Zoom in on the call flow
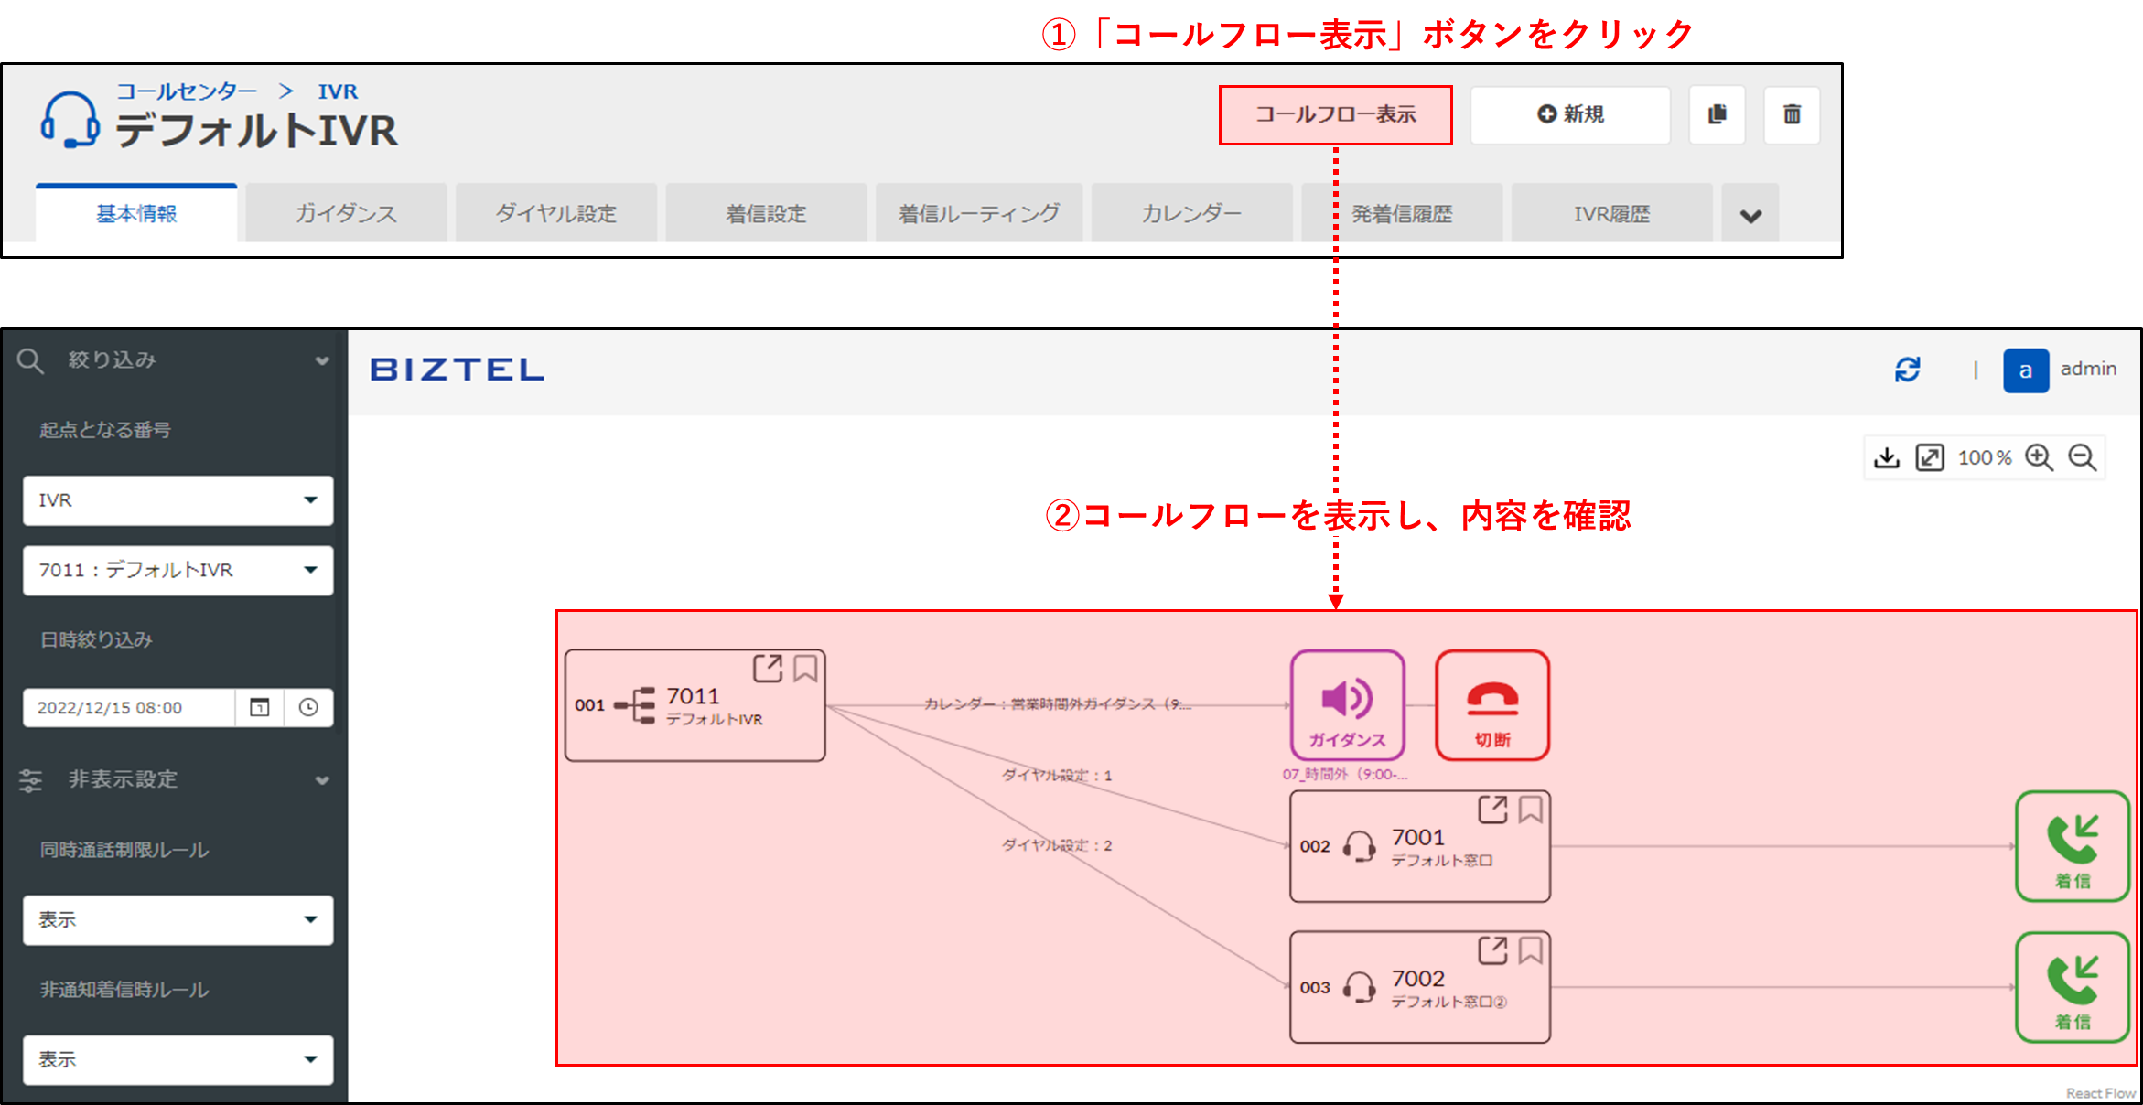Viewport: 2143px width, 1105px height. point(2039,457)
